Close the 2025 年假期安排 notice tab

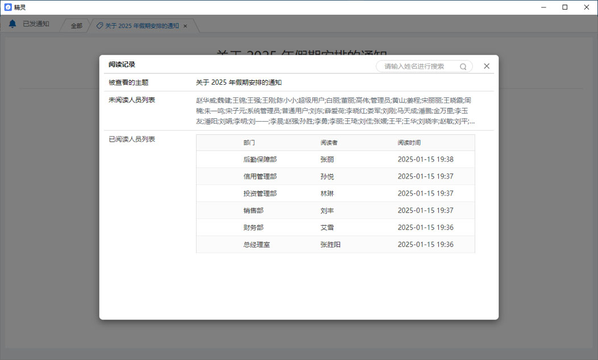pos(185,26)
